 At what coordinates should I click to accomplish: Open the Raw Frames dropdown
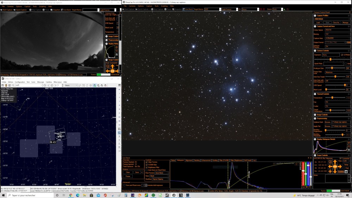tap(162, 173)
